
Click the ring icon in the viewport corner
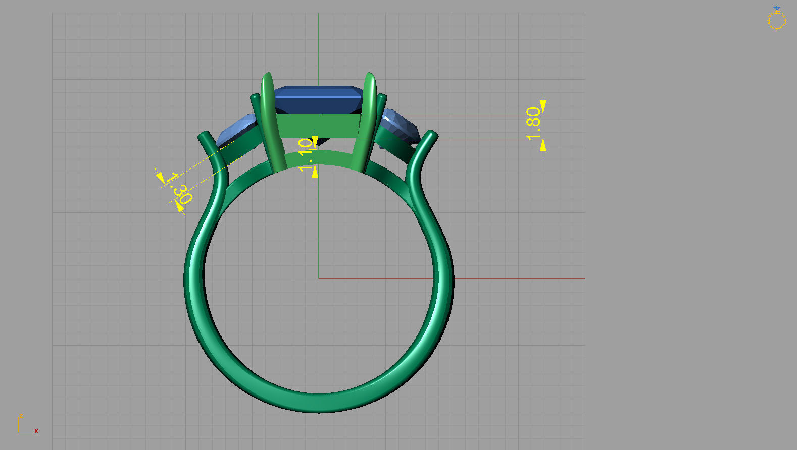click(776, 17)
